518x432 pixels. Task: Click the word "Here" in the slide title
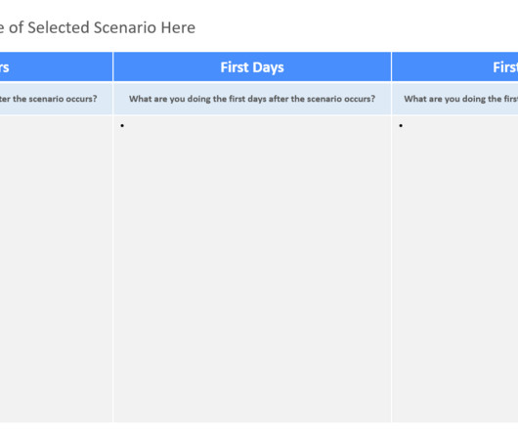coord(178,27)
